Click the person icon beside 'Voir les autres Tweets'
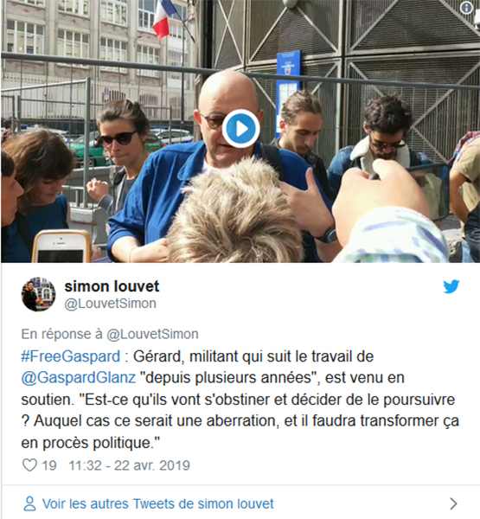 tap(29, 503)
